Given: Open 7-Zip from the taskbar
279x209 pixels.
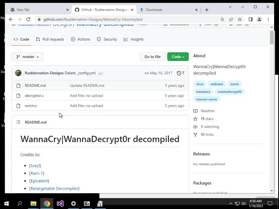Looking at the screenshot, I should click(87, 204).
